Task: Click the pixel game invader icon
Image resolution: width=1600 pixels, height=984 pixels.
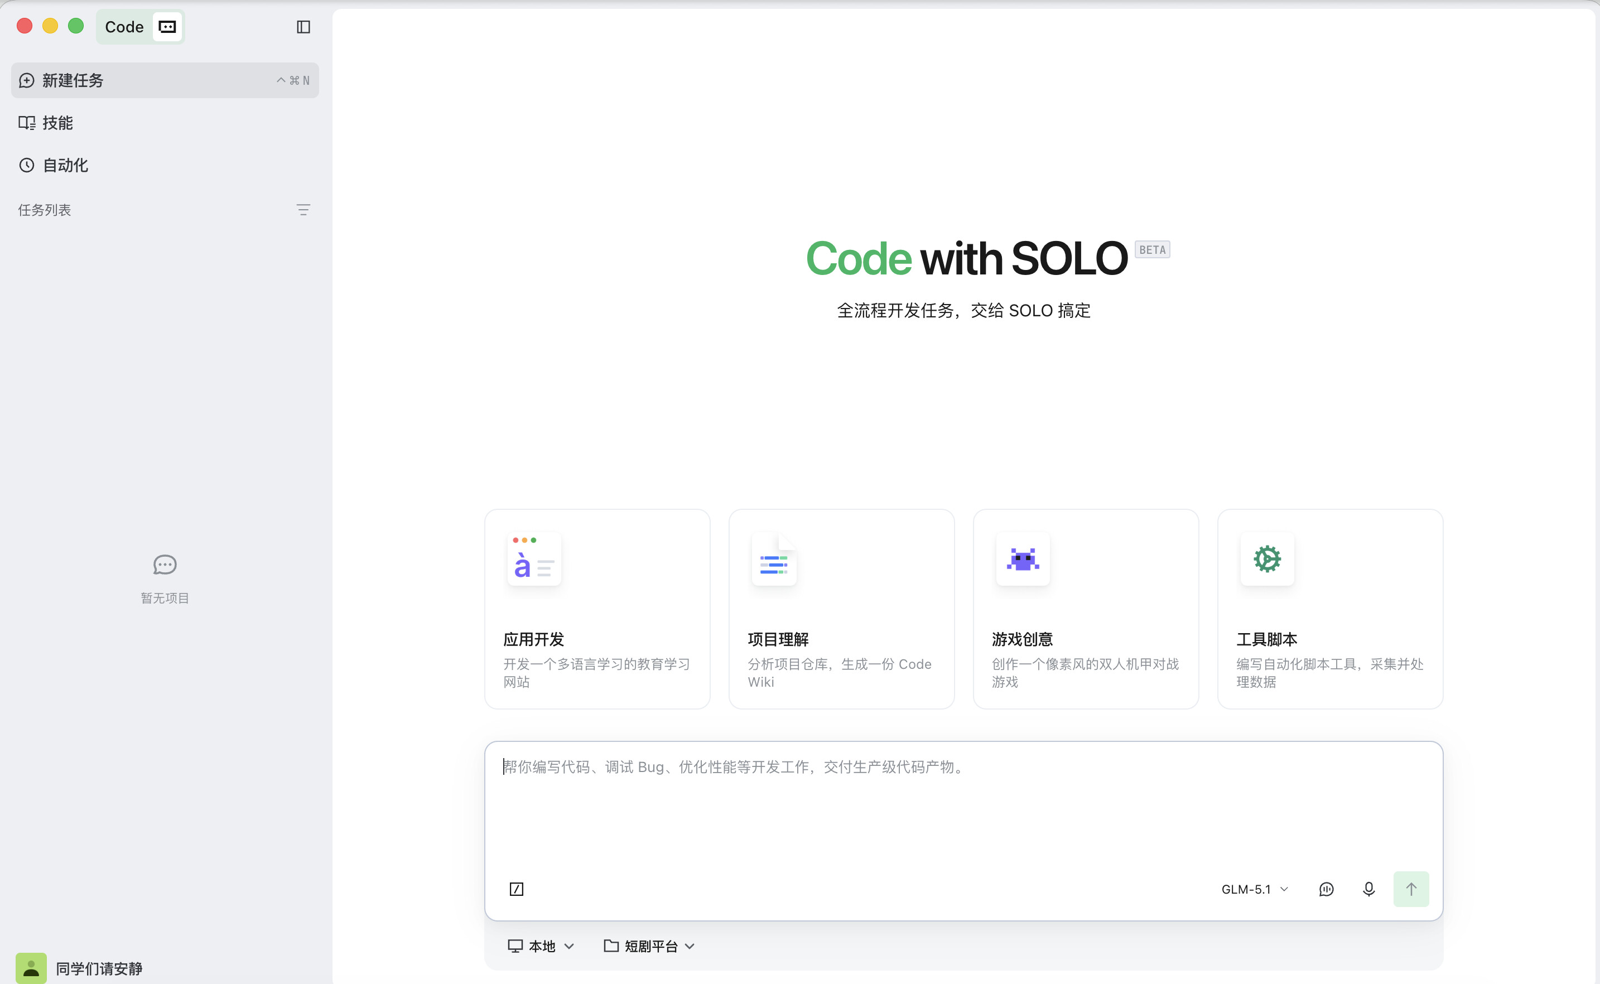Action: click(x=1022, y=559)
